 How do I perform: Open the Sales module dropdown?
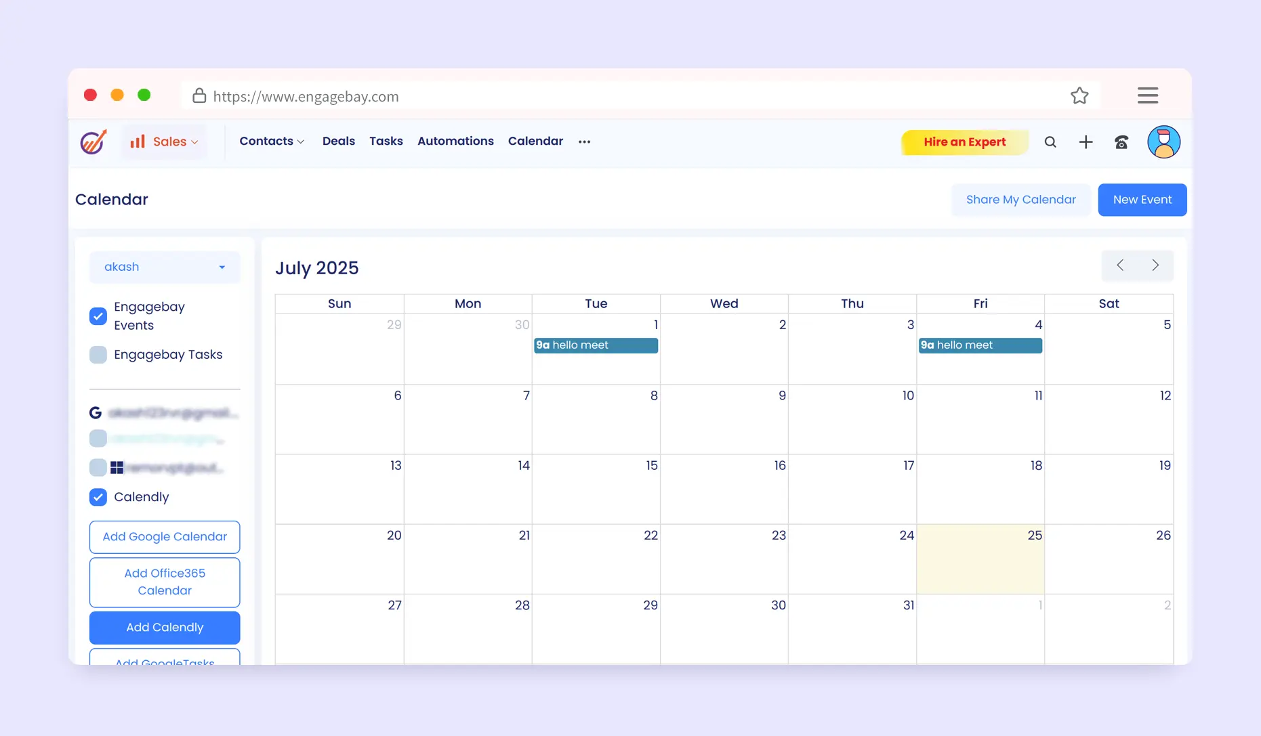[165, 142]
